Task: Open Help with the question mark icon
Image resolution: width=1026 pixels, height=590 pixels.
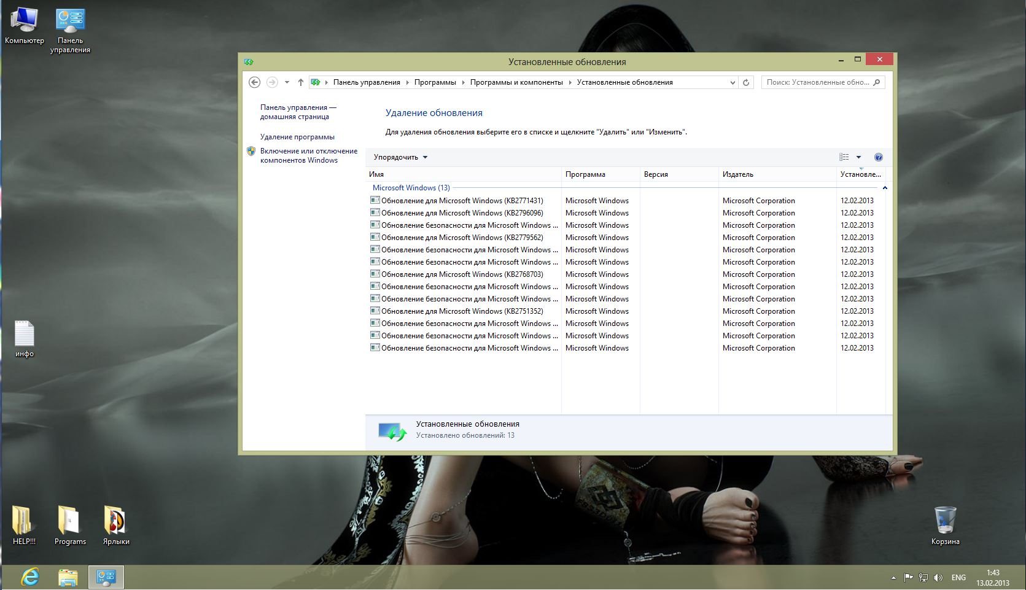Action: (879, 157)
